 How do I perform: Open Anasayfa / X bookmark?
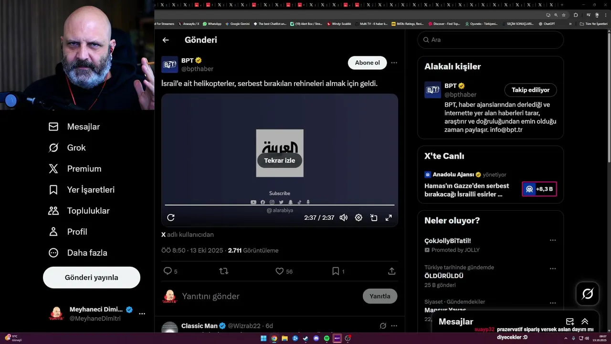tap(189, 23)
